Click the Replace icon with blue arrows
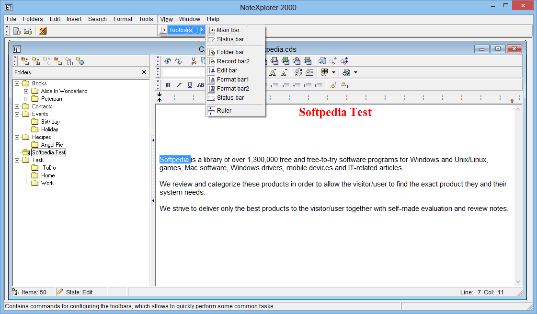Image resolution: width=537 pixels, height=314 pixels. [344, 61]
